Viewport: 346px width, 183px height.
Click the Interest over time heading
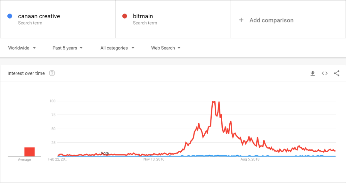pos(26,73)
